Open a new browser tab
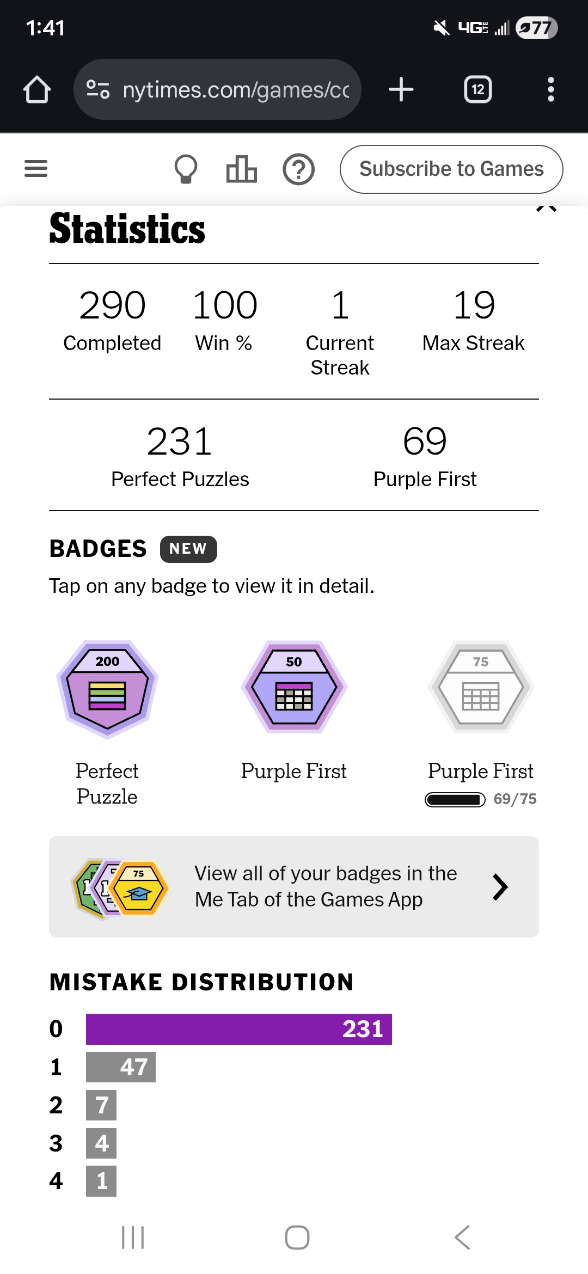Screen dimensions: 588x1274 [401, 89]
